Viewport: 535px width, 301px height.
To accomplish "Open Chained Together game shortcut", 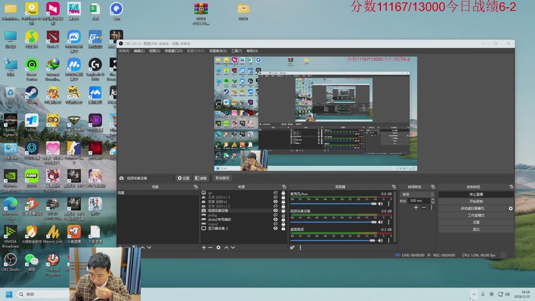I will coord(53,264).
